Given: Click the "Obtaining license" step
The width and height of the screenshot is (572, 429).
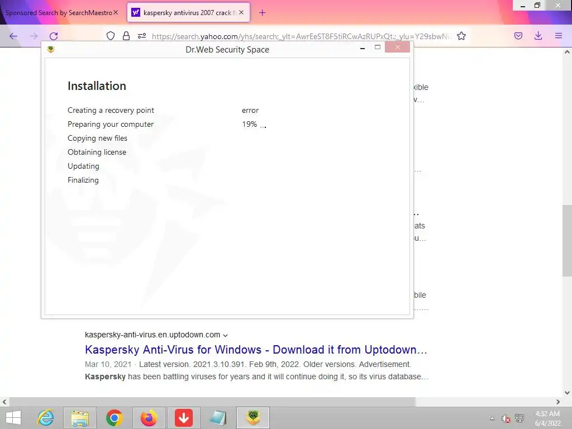Looking at the screenshot, I should [x=97, y=152].
